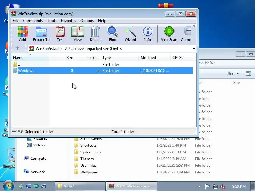The width and height of the screenshot is (255, 191).
Task: Select the Themes folder in Explorer
Action: tap(84, 159)
